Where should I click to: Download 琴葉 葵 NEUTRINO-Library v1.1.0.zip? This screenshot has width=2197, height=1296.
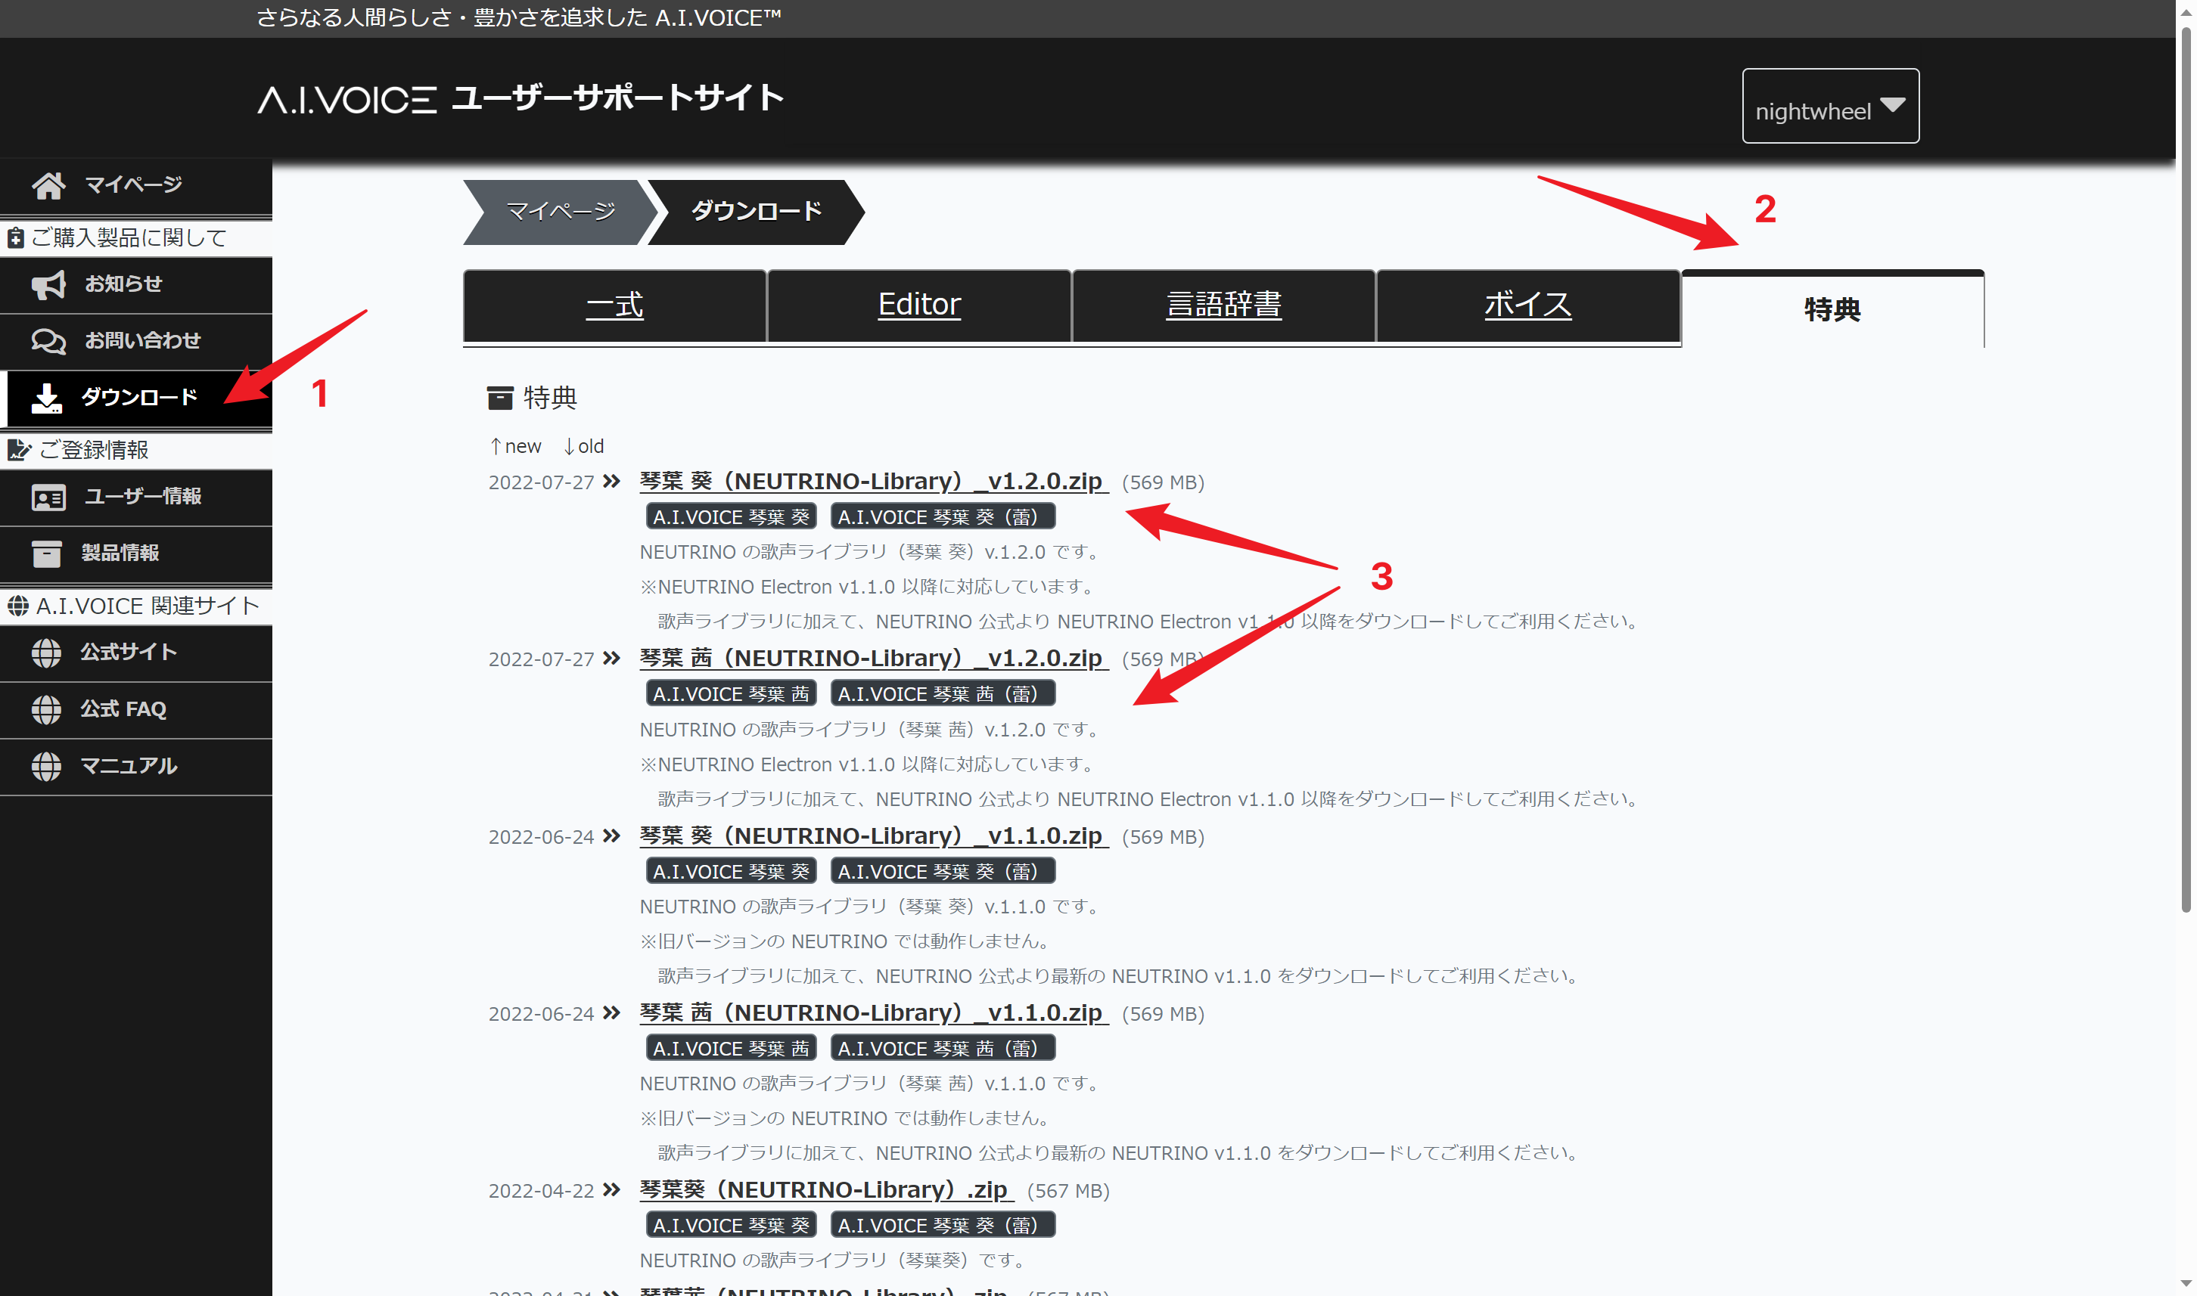click(873, 836)
